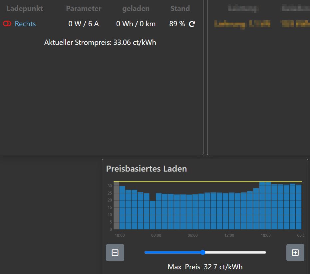The image size is (310, 274).
Task: Refresh state of charge next to 89 %
Action: pyautogui.click(x=192, y=24)
